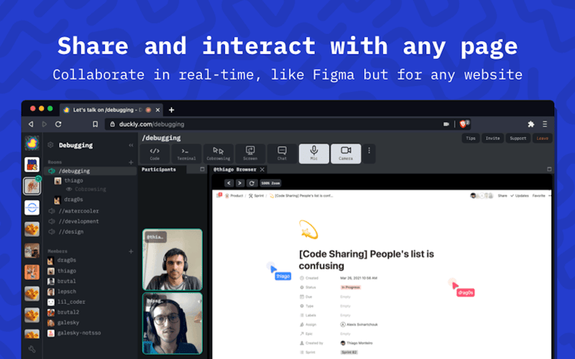Click Favorite in the shared page

pyautogui.click(x=538, y=195)
